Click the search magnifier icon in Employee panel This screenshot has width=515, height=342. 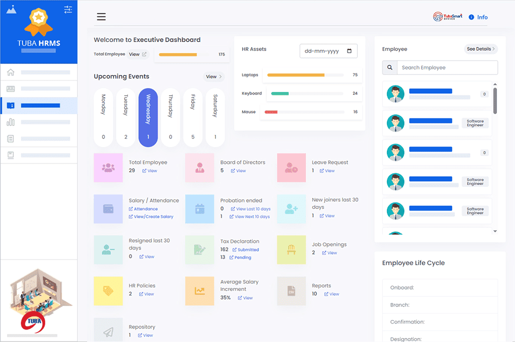(x=389, y=67)
